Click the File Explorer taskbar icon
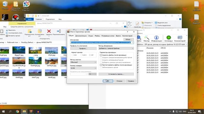The width and height of the screenshot is (204, 114). coord(24,111)
